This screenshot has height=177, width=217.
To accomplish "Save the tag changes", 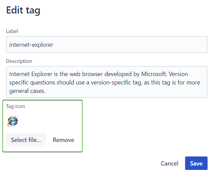I will coord(196,163).
